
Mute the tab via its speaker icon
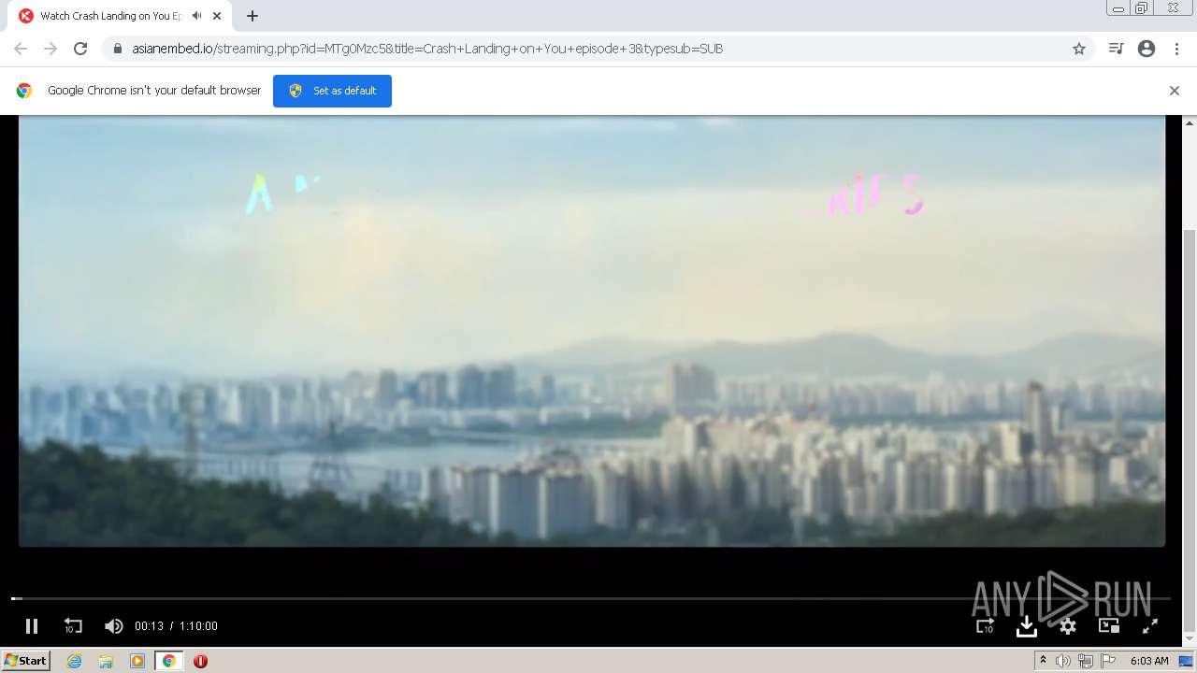(196, 16)
